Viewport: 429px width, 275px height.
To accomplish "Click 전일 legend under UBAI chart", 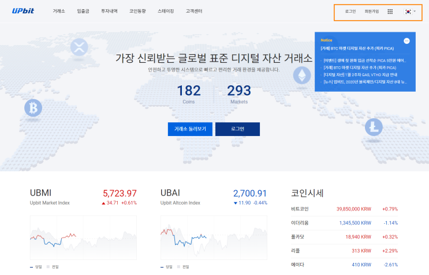I will pyautogui.click(x=183, y=267).
